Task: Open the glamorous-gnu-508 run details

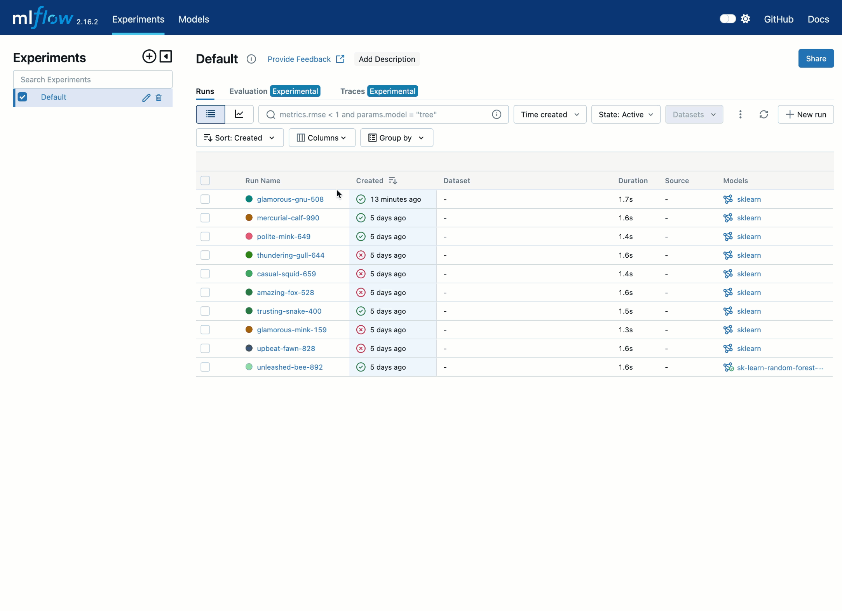Action: [290, 199]
